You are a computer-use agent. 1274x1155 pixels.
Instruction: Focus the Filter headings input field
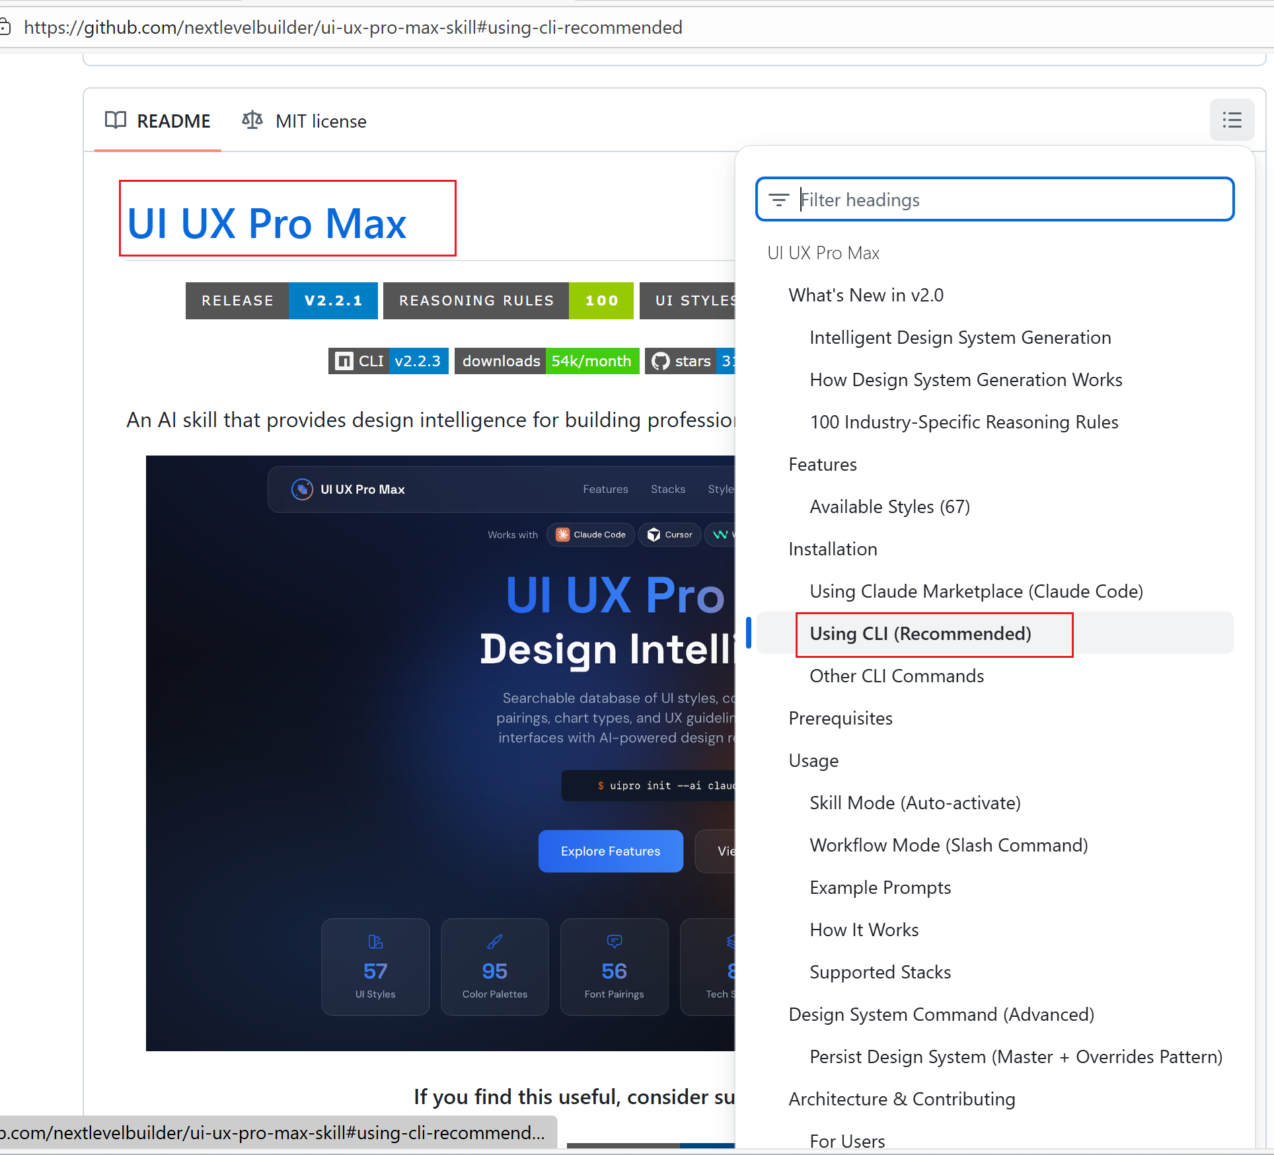click(x=995, y=199)
